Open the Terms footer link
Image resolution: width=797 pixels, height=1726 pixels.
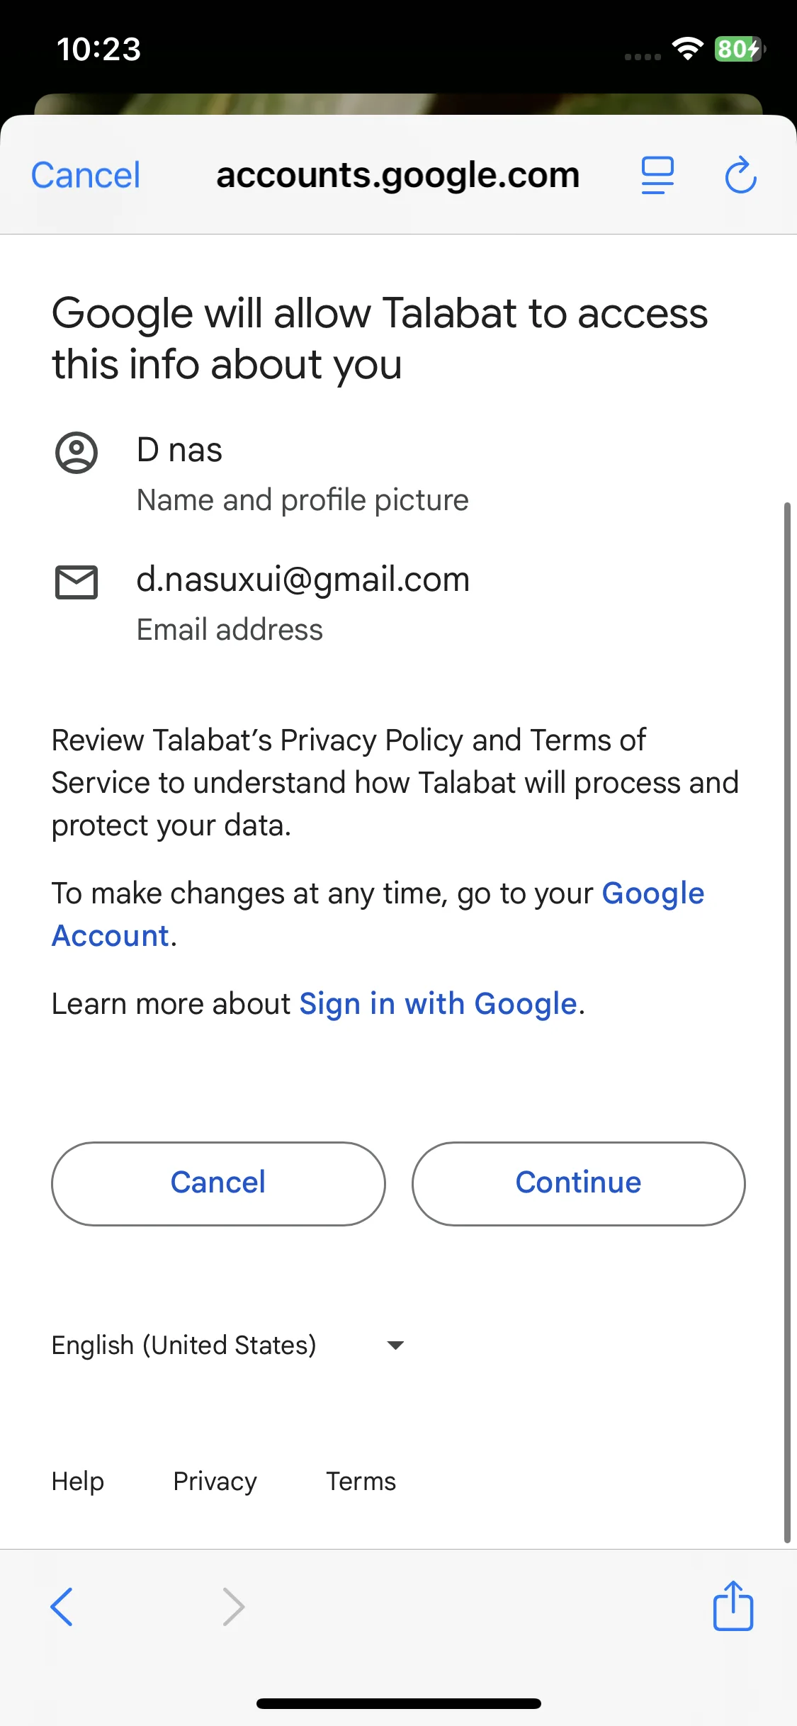[361, 1482]
